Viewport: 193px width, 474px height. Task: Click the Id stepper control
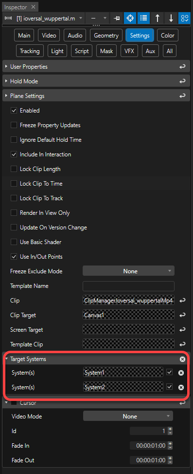pos(170,431)
